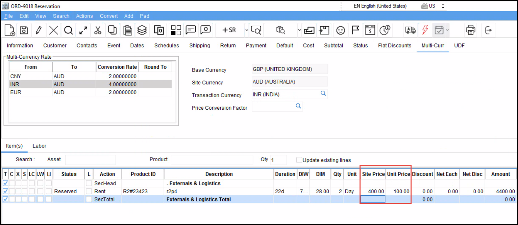Tick the L checkbox in SecHead row

(x=89, y=183)
